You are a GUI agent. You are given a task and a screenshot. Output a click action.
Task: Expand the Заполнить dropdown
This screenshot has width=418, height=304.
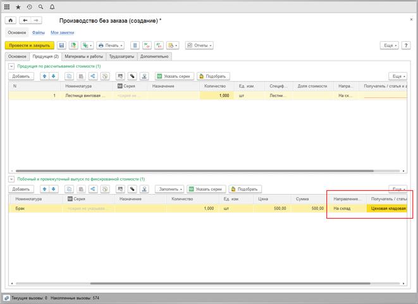(x=169, y=189)
